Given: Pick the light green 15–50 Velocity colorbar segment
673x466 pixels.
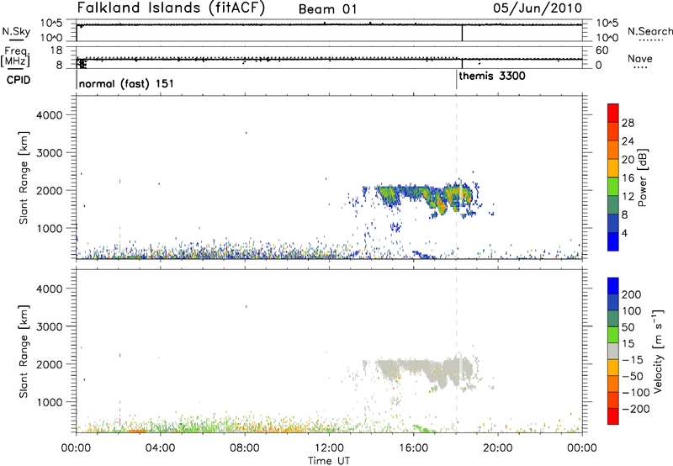Looking at the screenshot, I should [613, 335].
